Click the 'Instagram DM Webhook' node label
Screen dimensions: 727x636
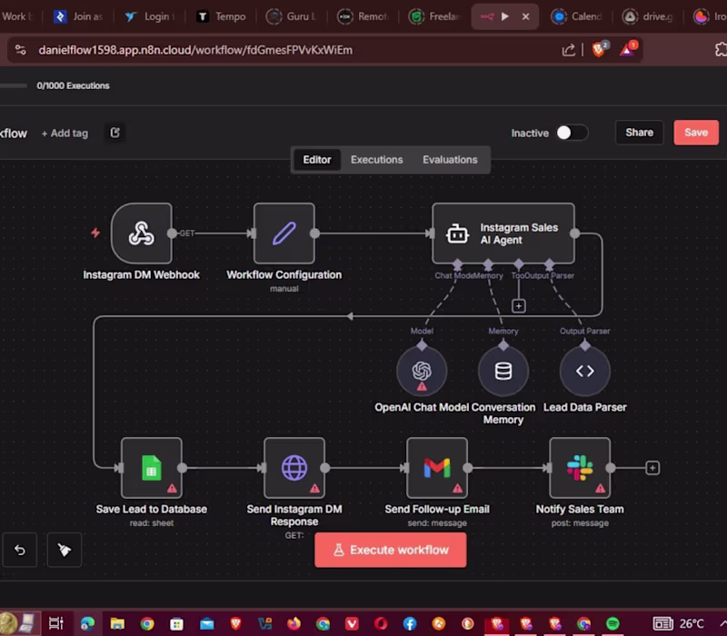[x=142, y=274]
